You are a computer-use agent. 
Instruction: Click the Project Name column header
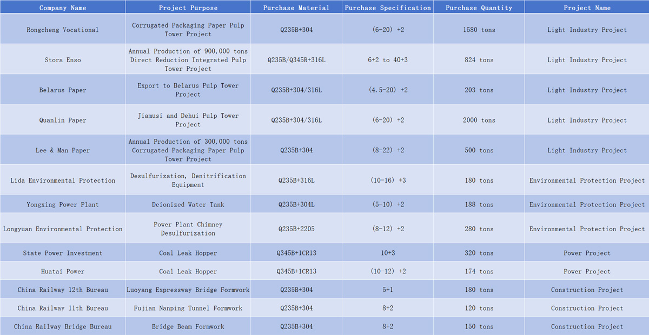(x=587, y=8)
